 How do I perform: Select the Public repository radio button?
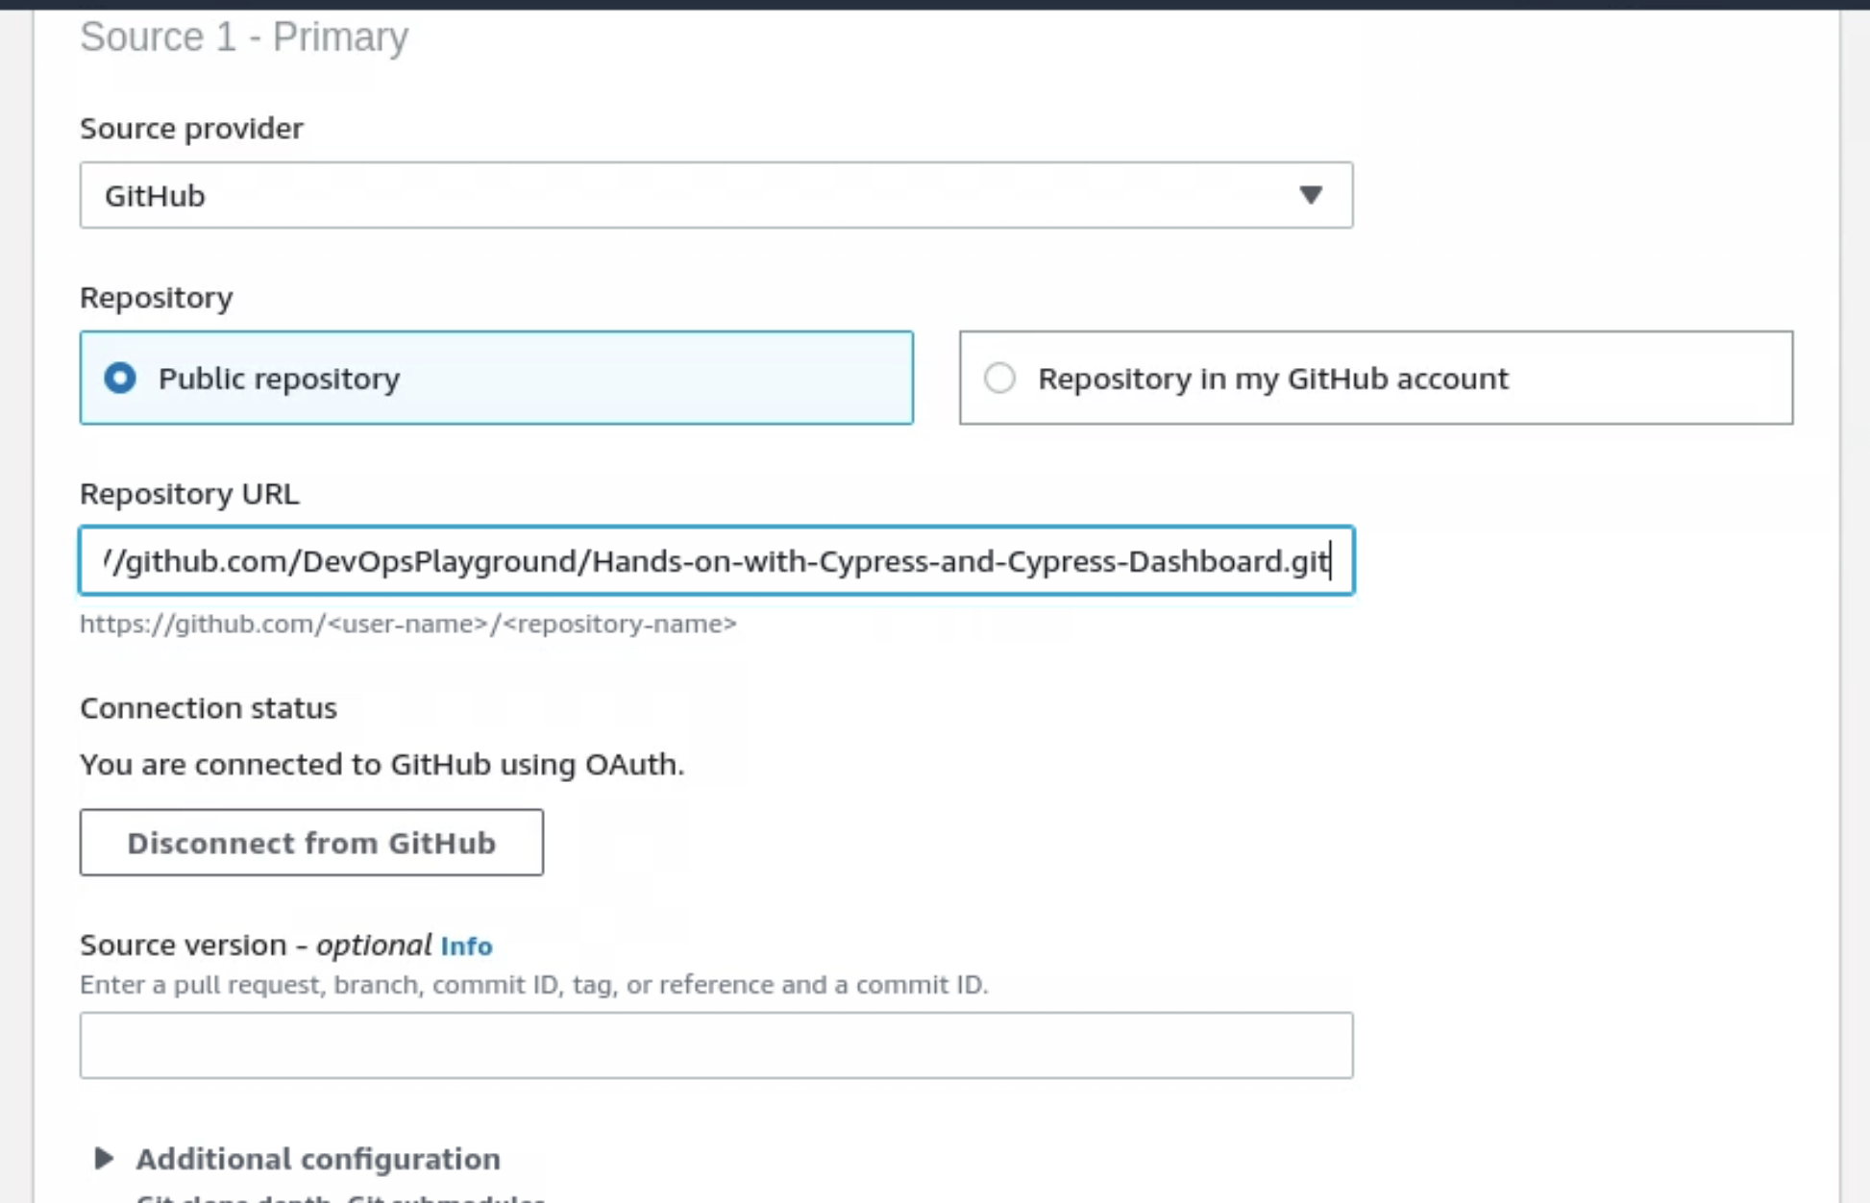click(x=120, y=378)
